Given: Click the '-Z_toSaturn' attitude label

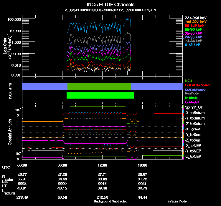Looking at the screenshot, I should click(x=195, y=124).
